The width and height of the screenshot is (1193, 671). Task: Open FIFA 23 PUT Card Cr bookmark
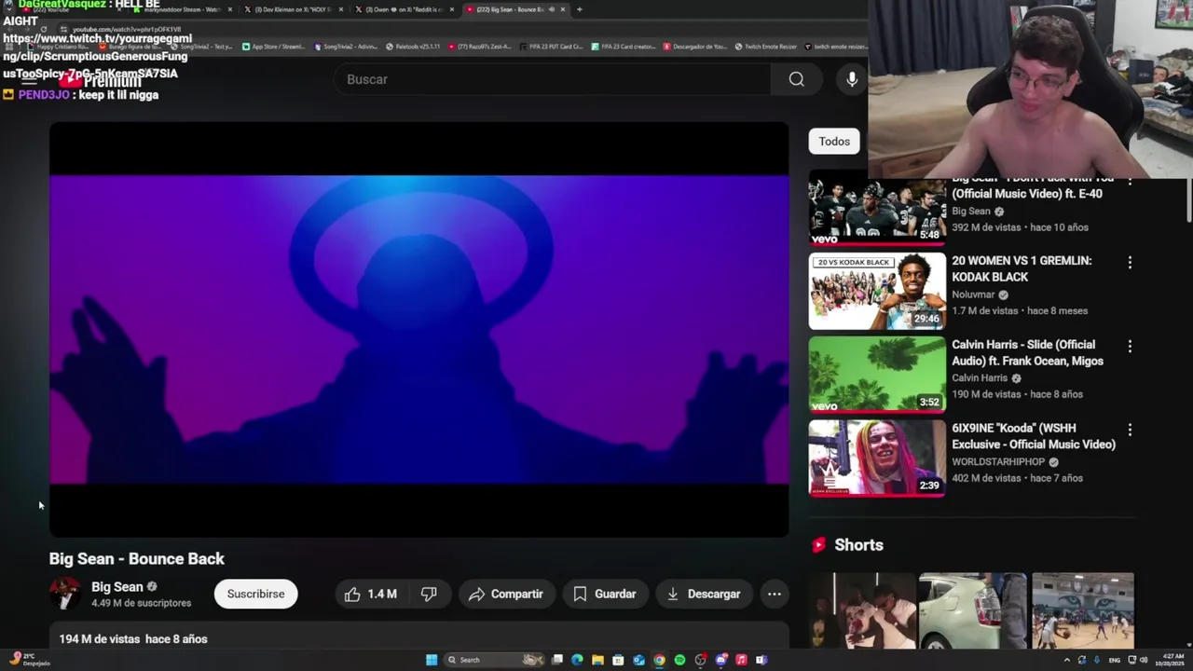coord(551,47)
